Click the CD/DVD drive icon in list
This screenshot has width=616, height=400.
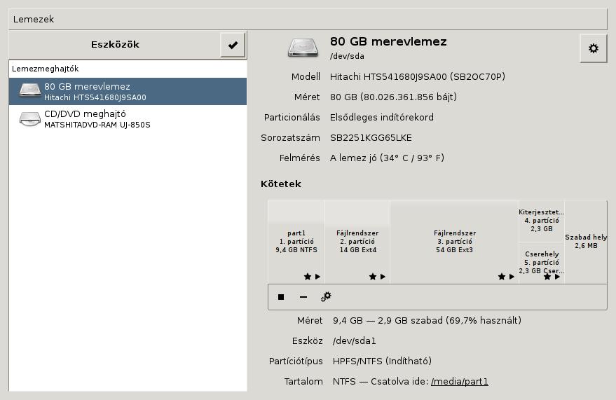tap(30, 119)
